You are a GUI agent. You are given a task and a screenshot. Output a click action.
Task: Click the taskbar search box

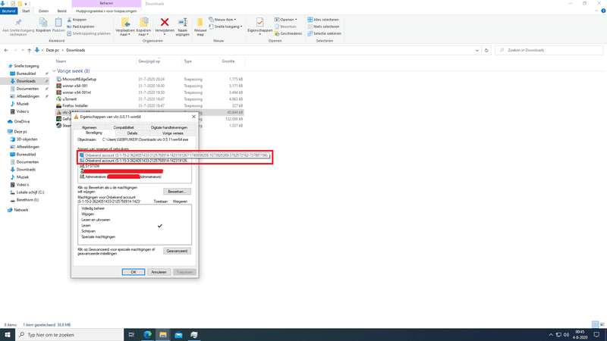click(x=70, y=335)
